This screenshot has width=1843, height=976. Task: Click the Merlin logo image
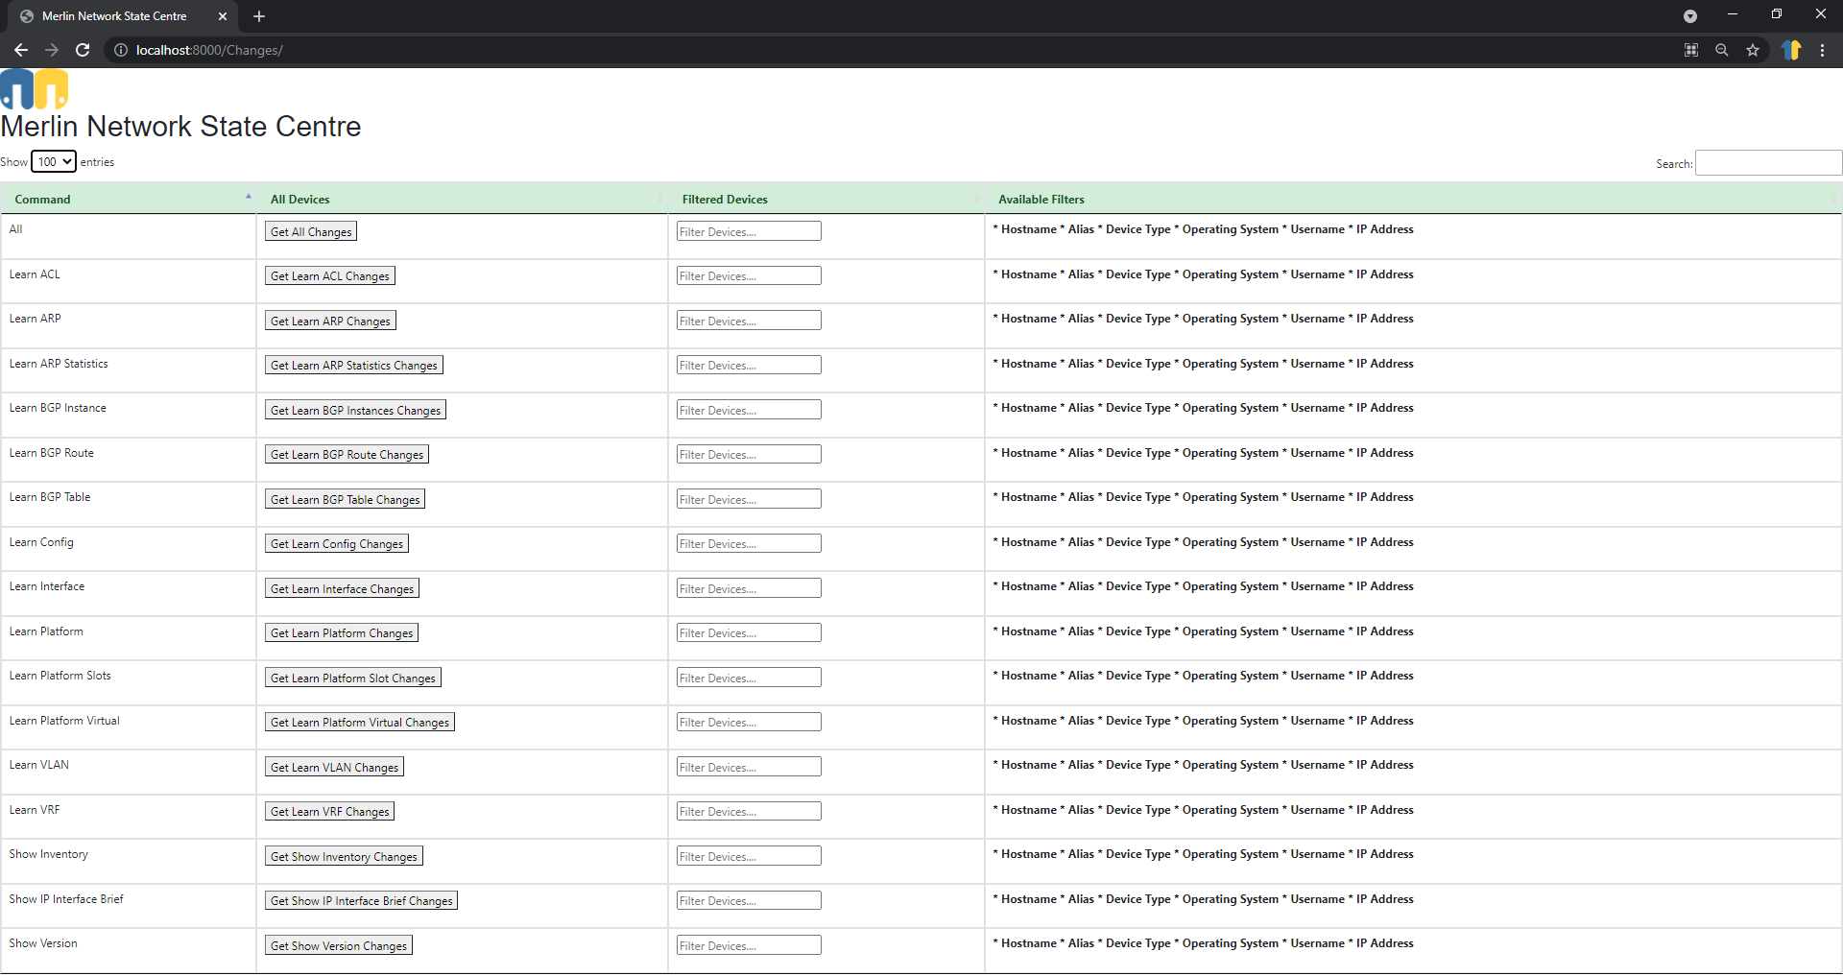click(35, 89)
